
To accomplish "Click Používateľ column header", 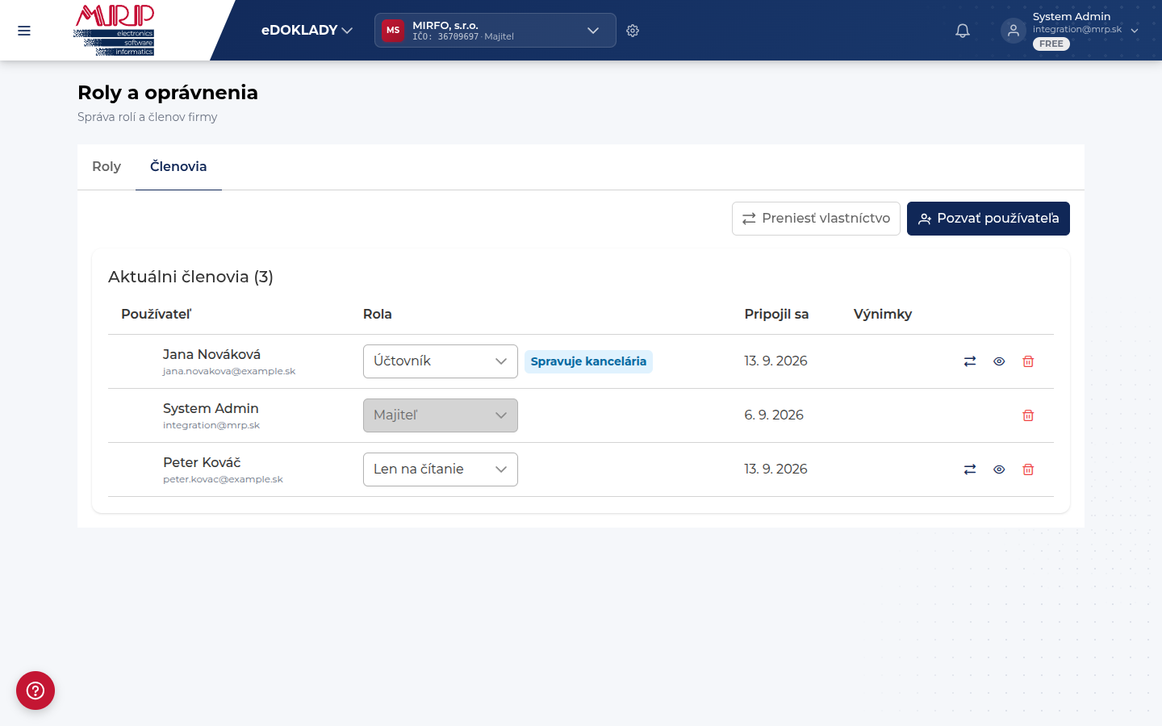I will point(157,315).
